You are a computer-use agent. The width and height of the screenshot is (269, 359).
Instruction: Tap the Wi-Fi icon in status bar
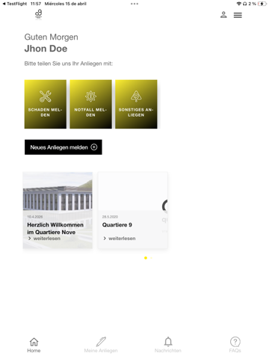(x=239, y=4)
